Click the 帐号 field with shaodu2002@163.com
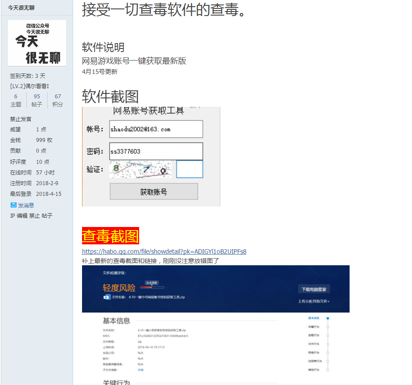The width and height of the screenshot is (412, 385). click(x=156, y=129)
